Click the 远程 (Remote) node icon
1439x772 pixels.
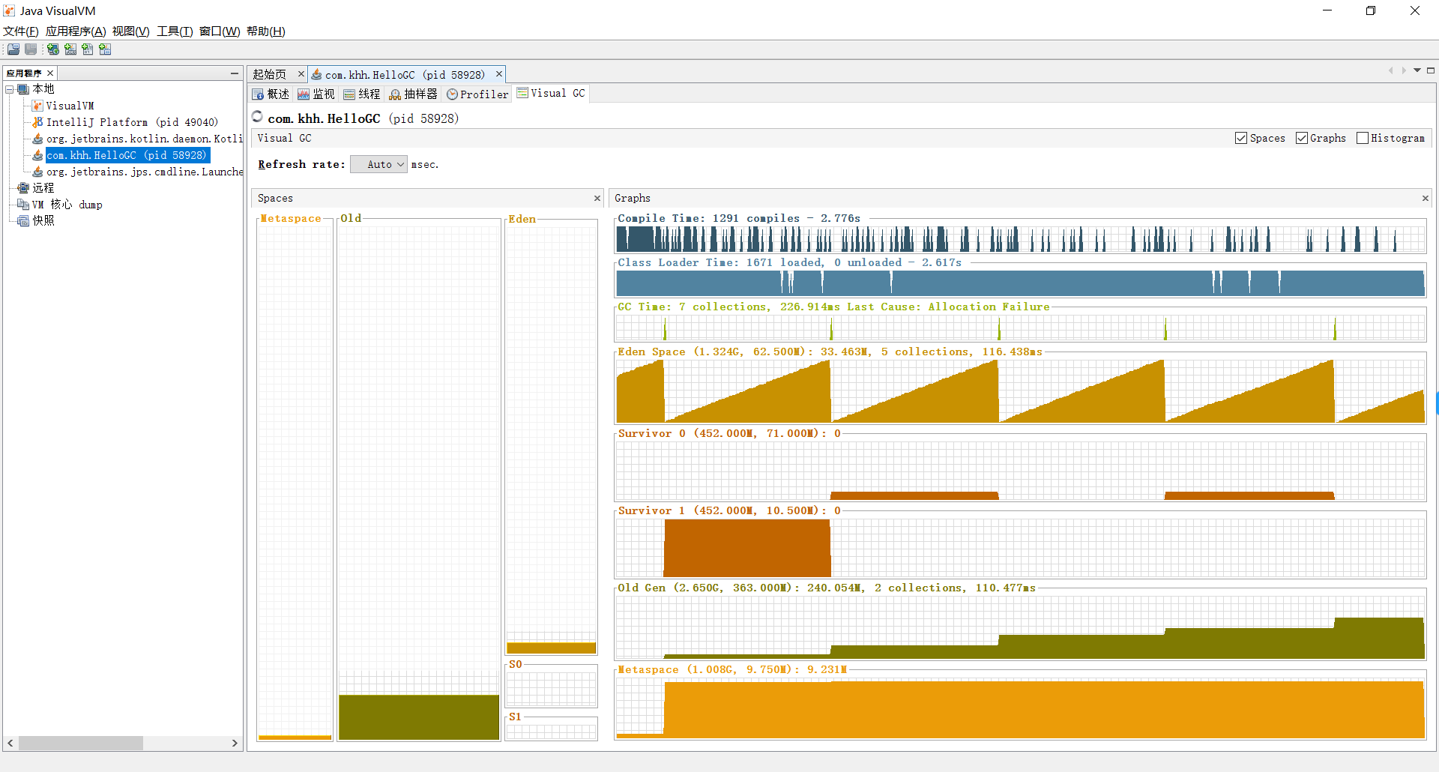[23, 188]
